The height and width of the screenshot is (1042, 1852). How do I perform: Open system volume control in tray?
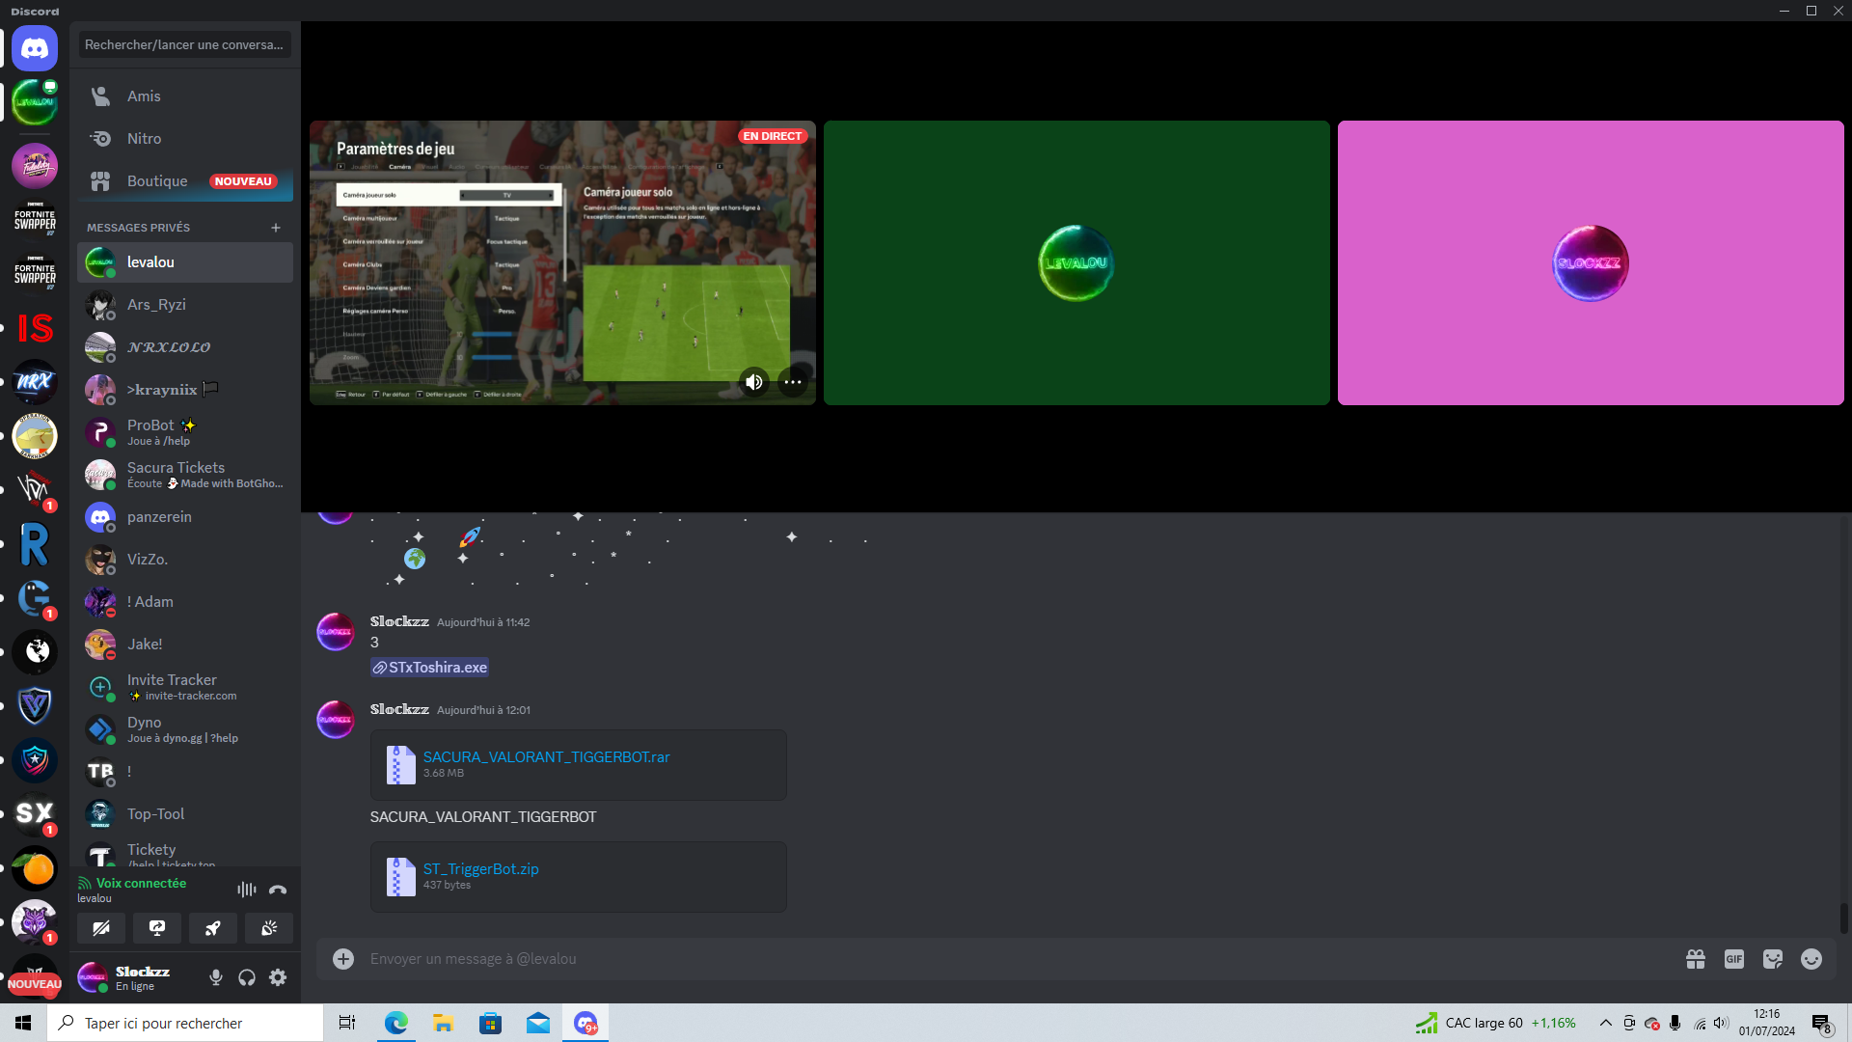pos(1722,1023)
